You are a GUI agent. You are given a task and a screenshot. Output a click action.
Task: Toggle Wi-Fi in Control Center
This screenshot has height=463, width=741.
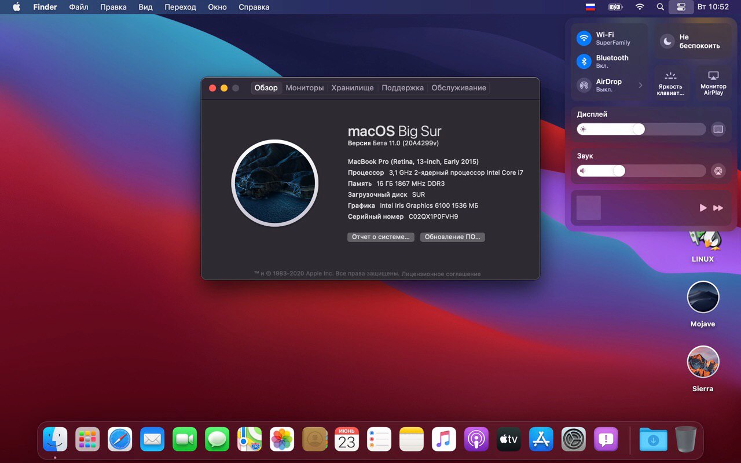point(584,38)
